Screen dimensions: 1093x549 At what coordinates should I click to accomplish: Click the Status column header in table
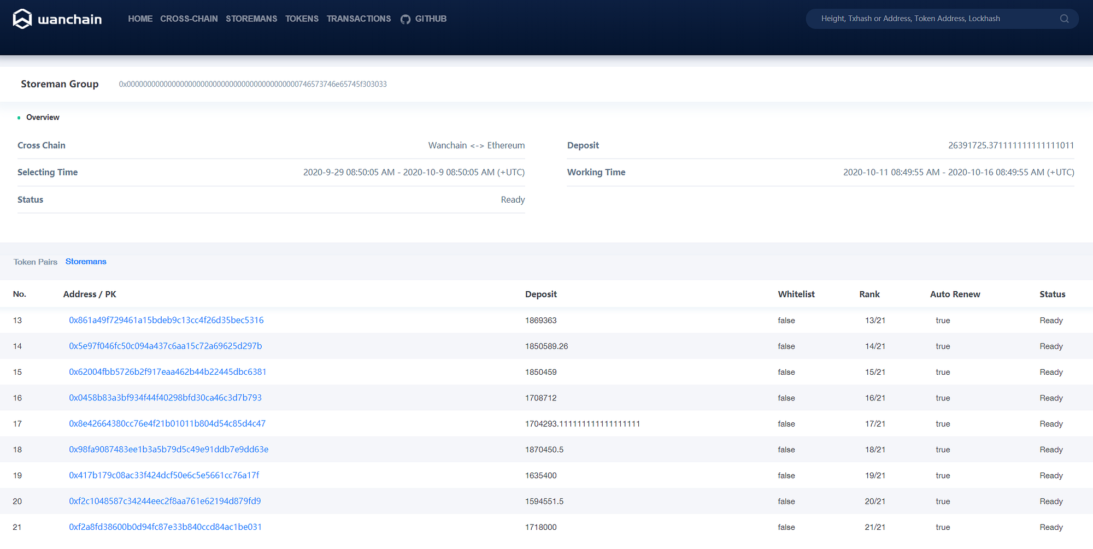pos(1053,294)
